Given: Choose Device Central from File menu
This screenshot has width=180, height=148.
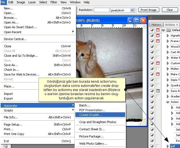Looking at the screenshot, I should [37, 39].
